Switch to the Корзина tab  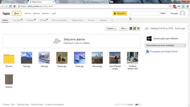point(103,20)
